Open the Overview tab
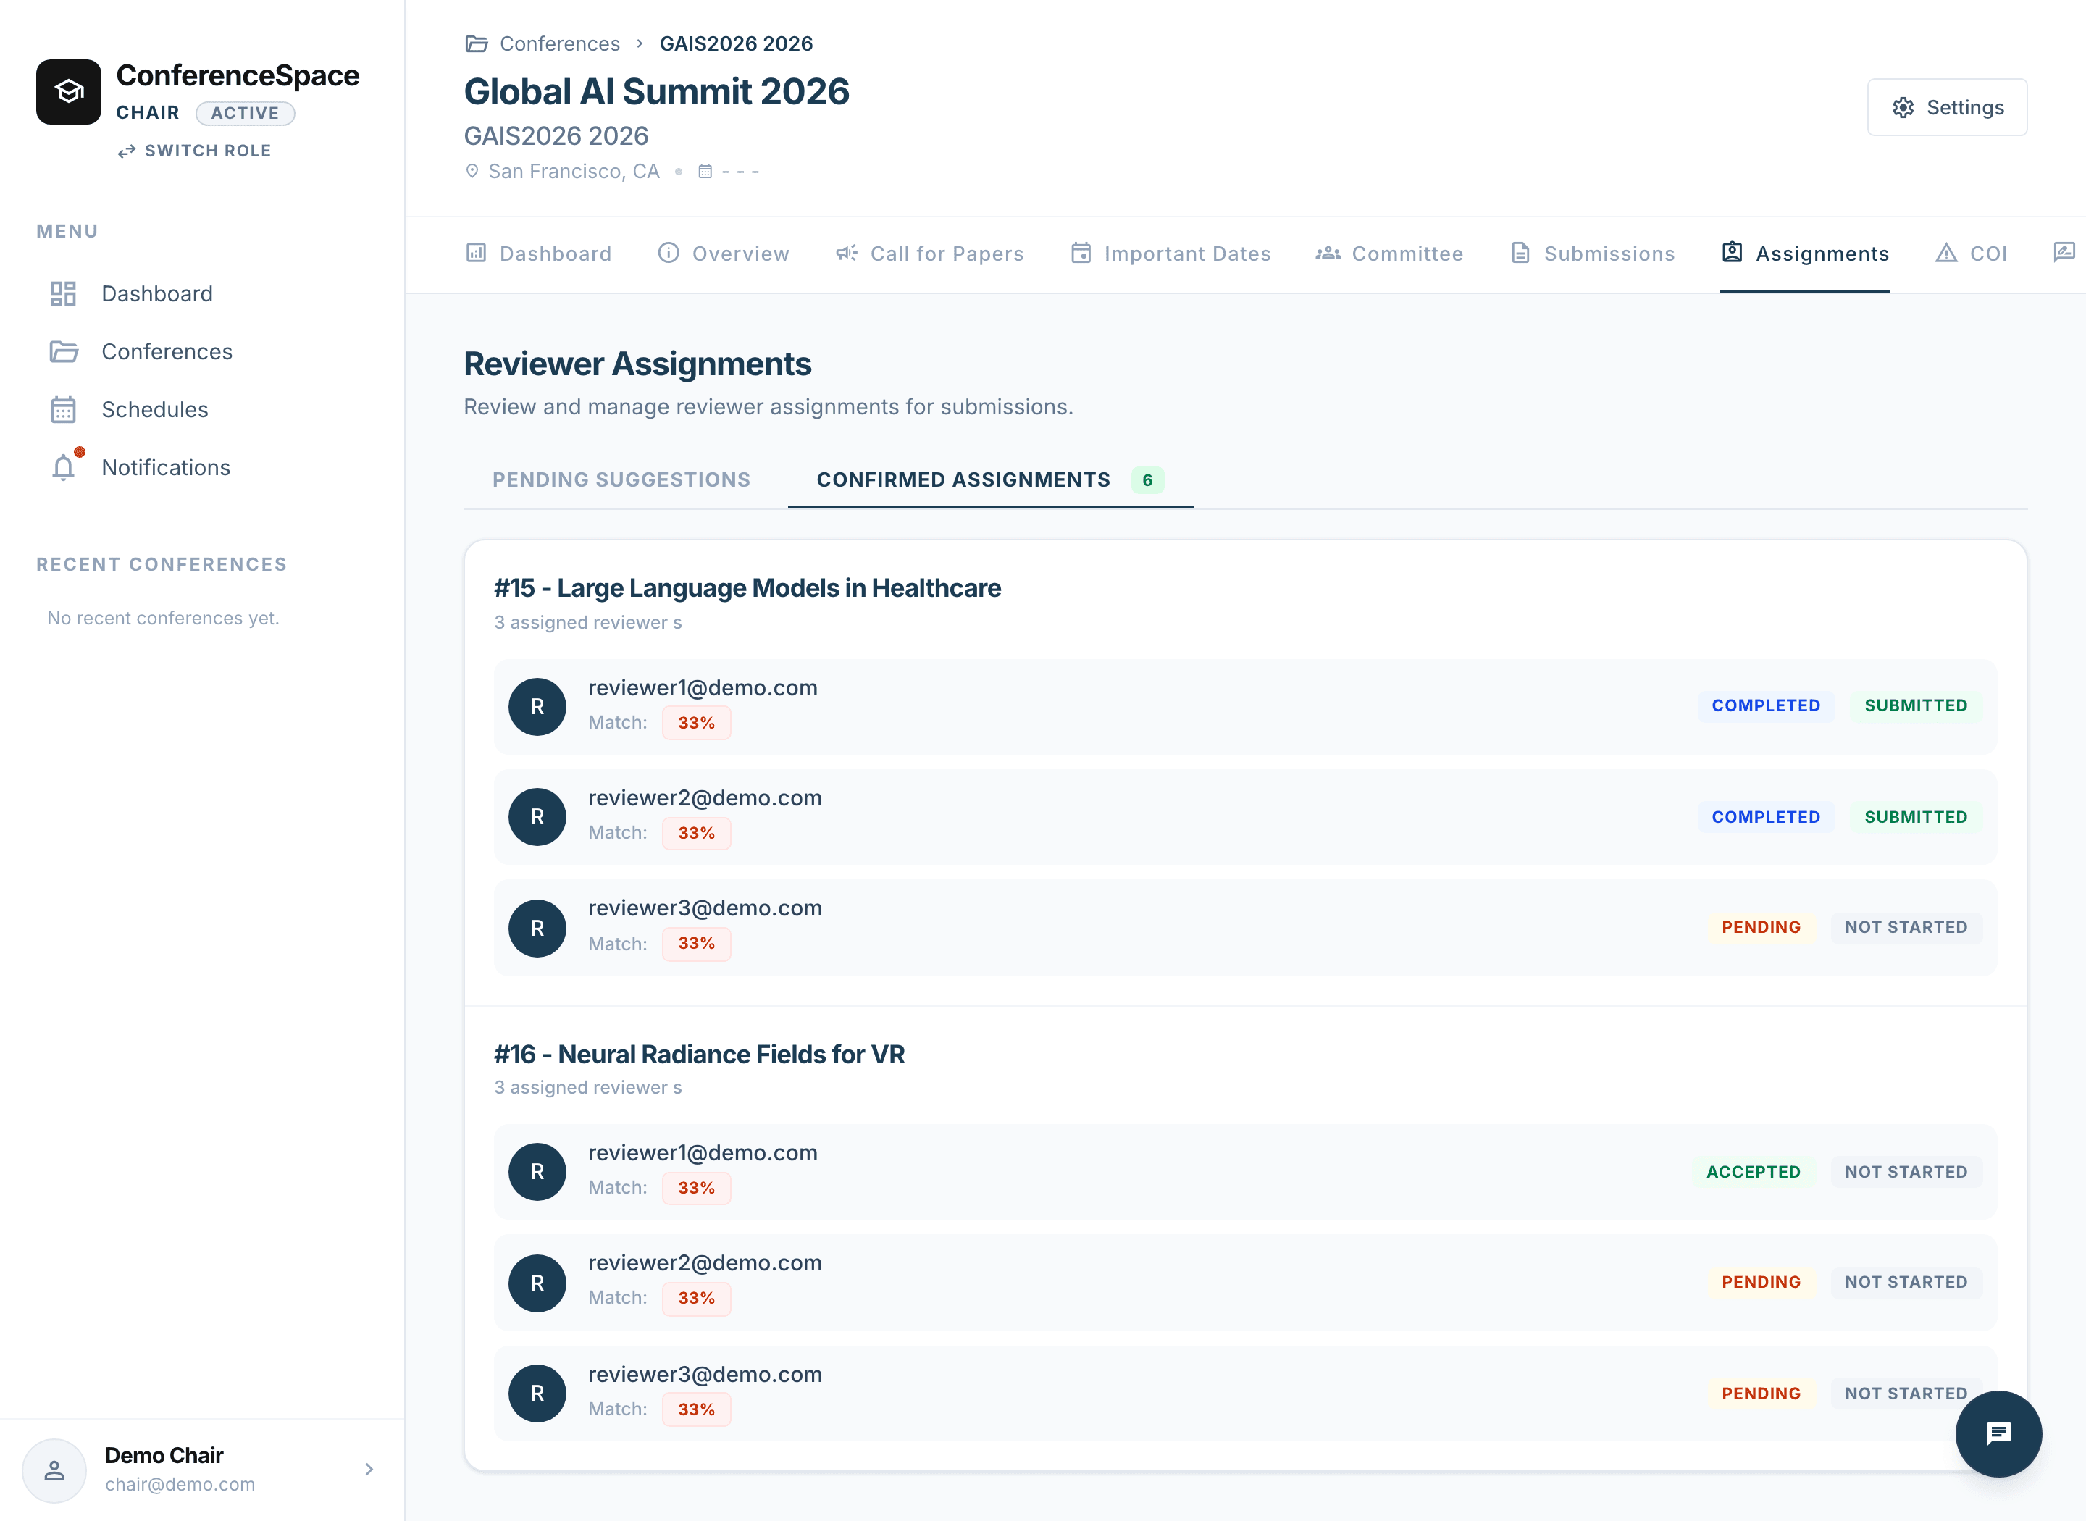 pyautogui.click(x=724, y=253)
